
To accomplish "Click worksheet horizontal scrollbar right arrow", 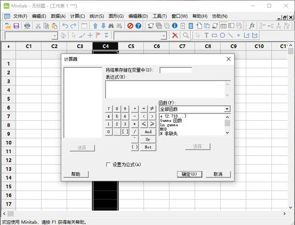I will pyautogui.click(x=285, y=214).
